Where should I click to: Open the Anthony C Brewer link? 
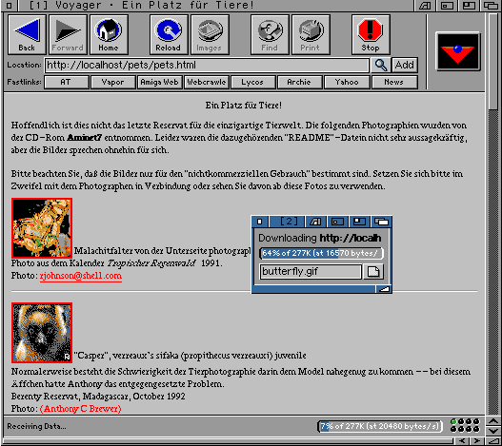pos(81,409)
